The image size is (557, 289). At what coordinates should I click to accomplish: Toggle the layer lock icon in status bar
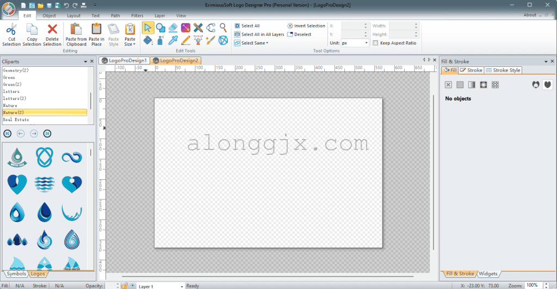coord(125,286)
